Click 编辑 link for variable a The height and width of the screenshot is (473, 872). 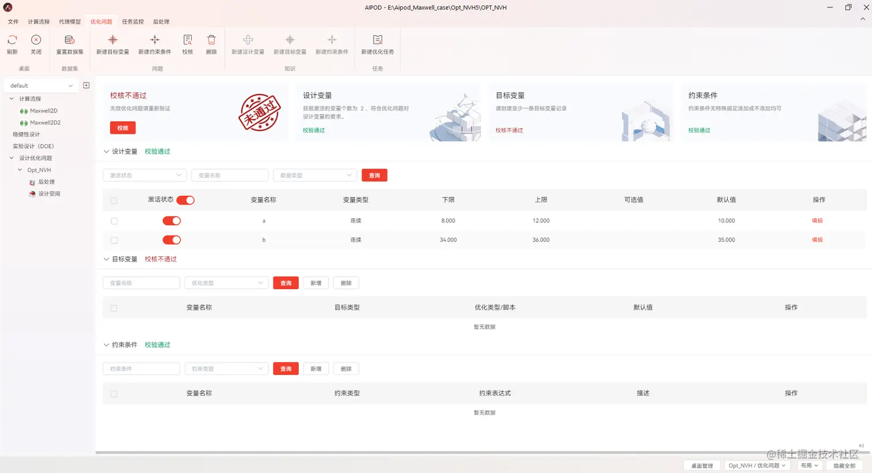click(817, 221)
